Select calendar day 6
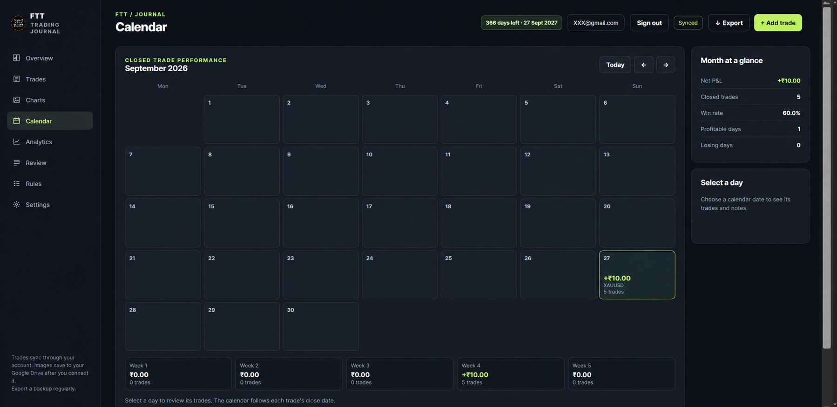The width and height of the screenshot is (837, 407). [x=637, y=120]
